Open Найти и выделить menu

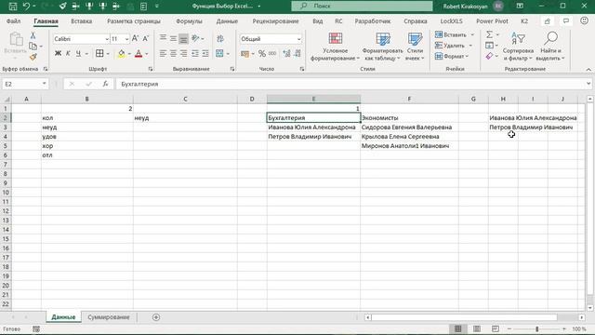[x=550, y=47]
